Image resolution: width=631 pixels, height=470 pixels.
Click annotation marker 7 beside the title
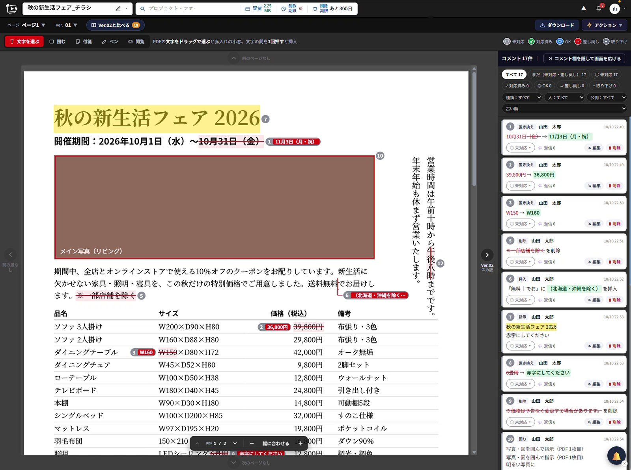pos(265,119)
